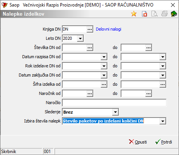Click the Potrdi confirm button
The height and width of the screenshot is (155, 179).
tap(164, 142)
